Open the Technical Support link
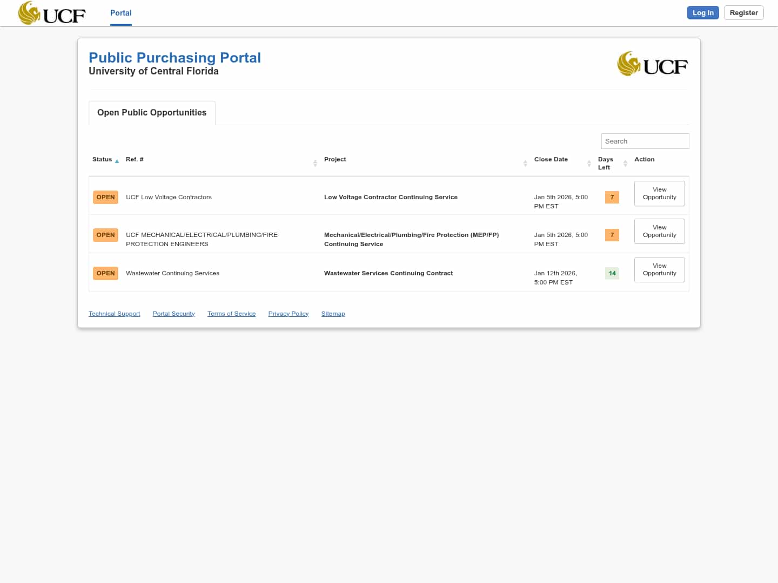The width and height of the screenshot is (778, 583). pos(114,314)
